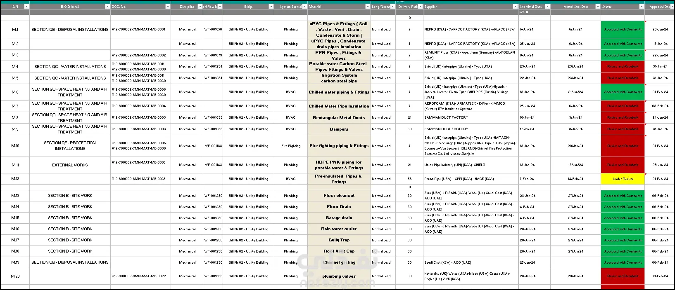
Task: Select workflow cell 'WF-001339'
Action: (x=213, y=276)
